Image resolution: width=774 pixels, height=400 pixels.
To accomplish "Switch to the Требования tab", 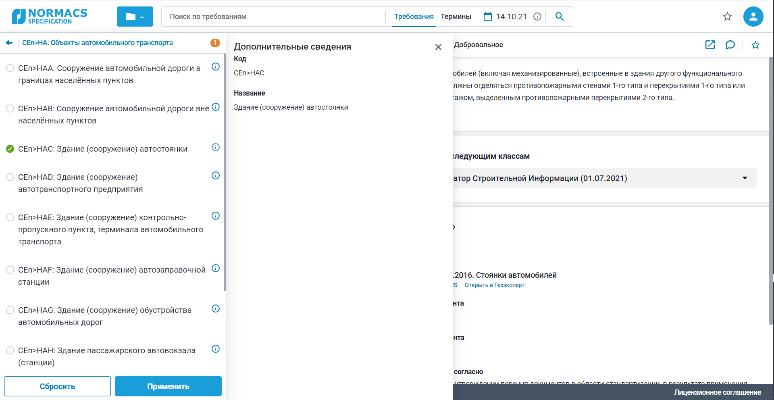I will pos(414,17).
